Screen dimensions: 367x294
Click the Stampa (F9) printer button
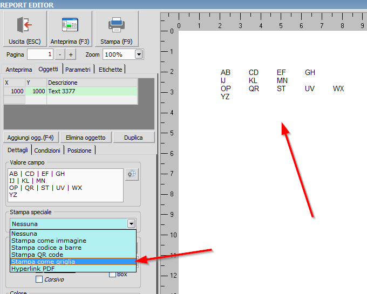point(117,29)
